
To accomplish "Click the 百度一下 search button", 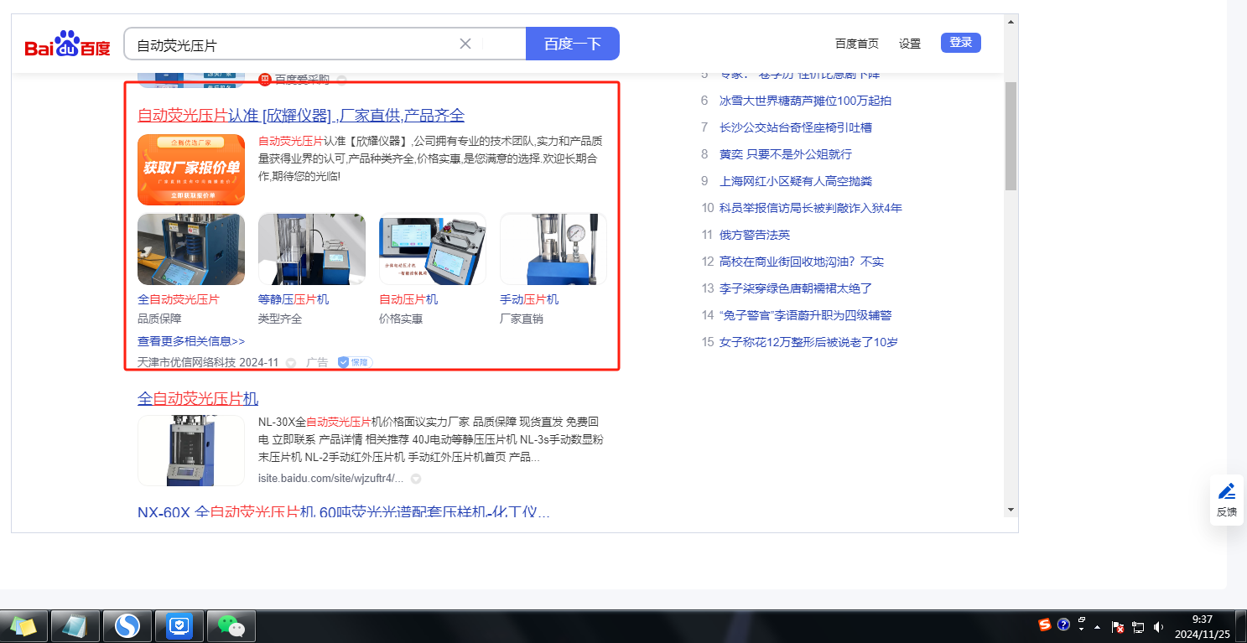I will 573,44.
